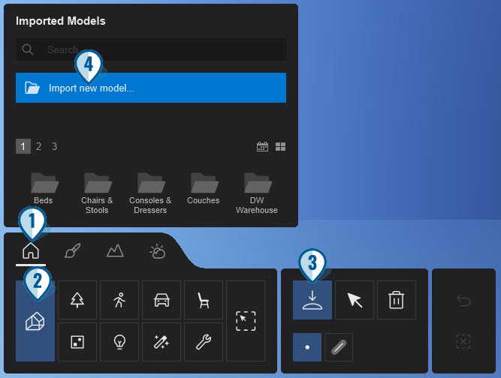Image resolution: width=501 pixels, height=378 pixels.
Task: Select the Nature tree category icon
Action: click(x=77, y=300)
